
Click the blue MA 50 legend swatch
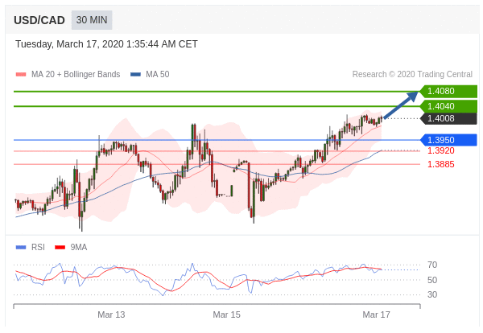pyautogui.click(x=135, y=75)
